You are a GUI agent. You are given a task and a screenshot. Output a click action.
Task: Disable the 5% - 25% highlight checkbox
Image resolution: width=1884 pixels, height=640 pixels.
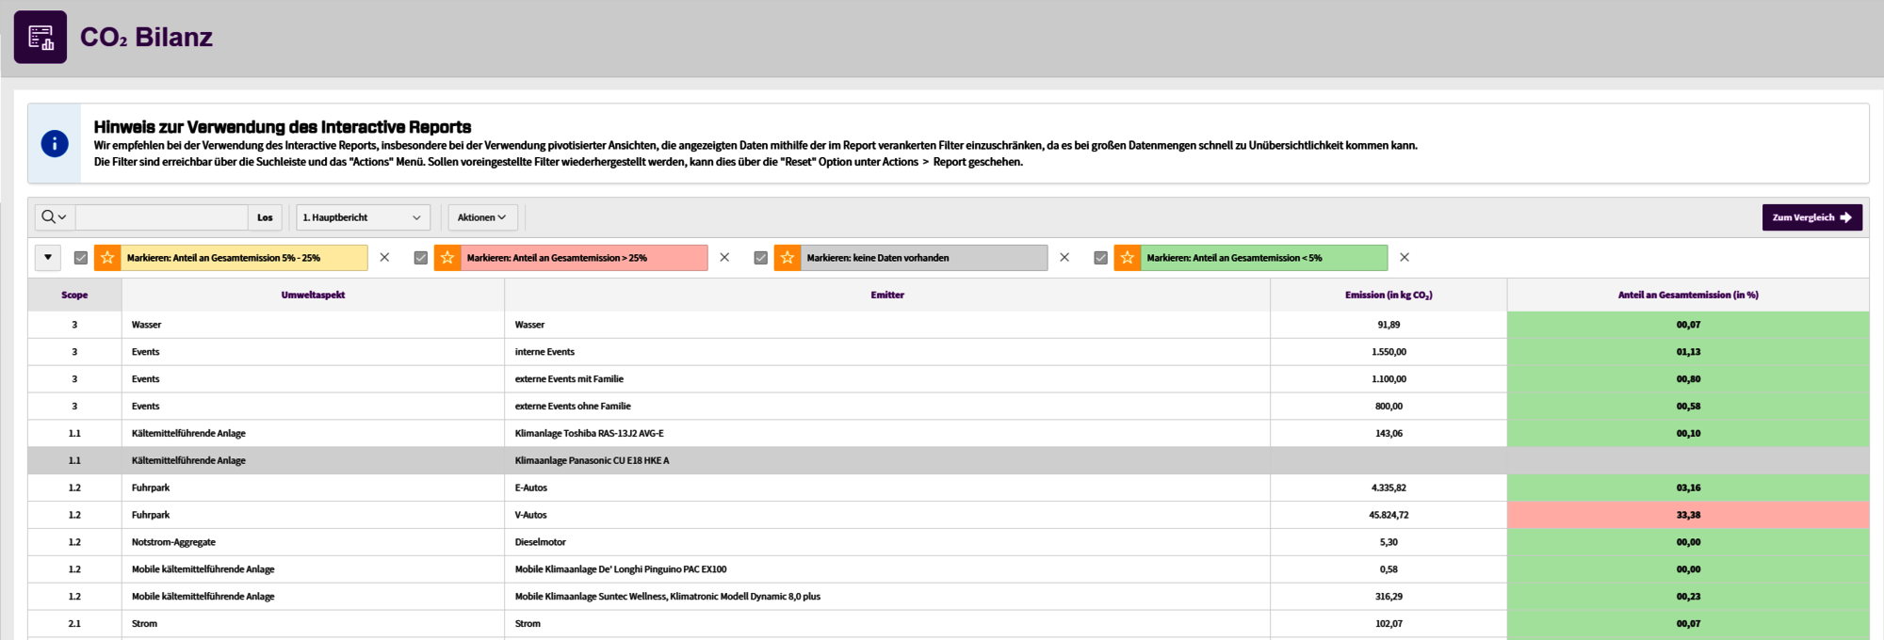click(81, 258)
